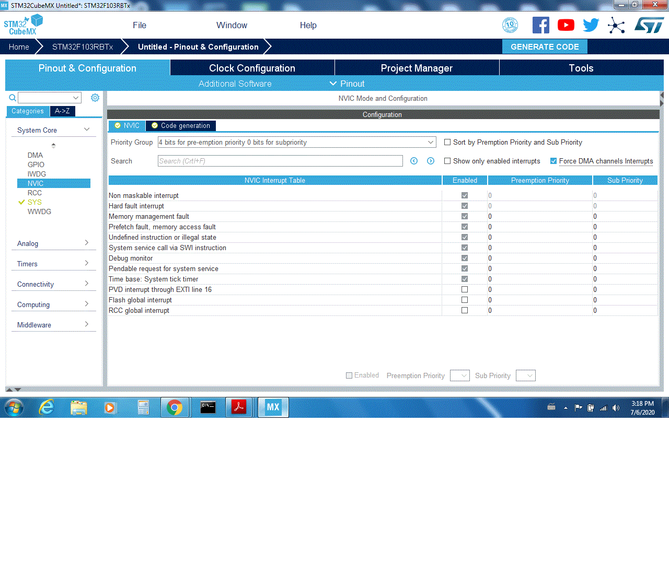
Task: Enable PVD interrupt through EXTI line 16
Action: 465,289
